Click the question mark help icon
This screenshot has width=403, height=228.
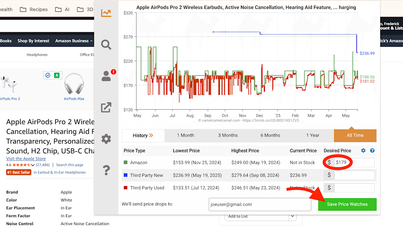106,170
